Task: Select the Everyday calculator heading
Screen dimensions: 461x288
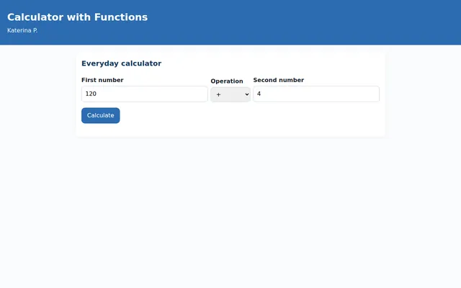Action: coord(122,63)
